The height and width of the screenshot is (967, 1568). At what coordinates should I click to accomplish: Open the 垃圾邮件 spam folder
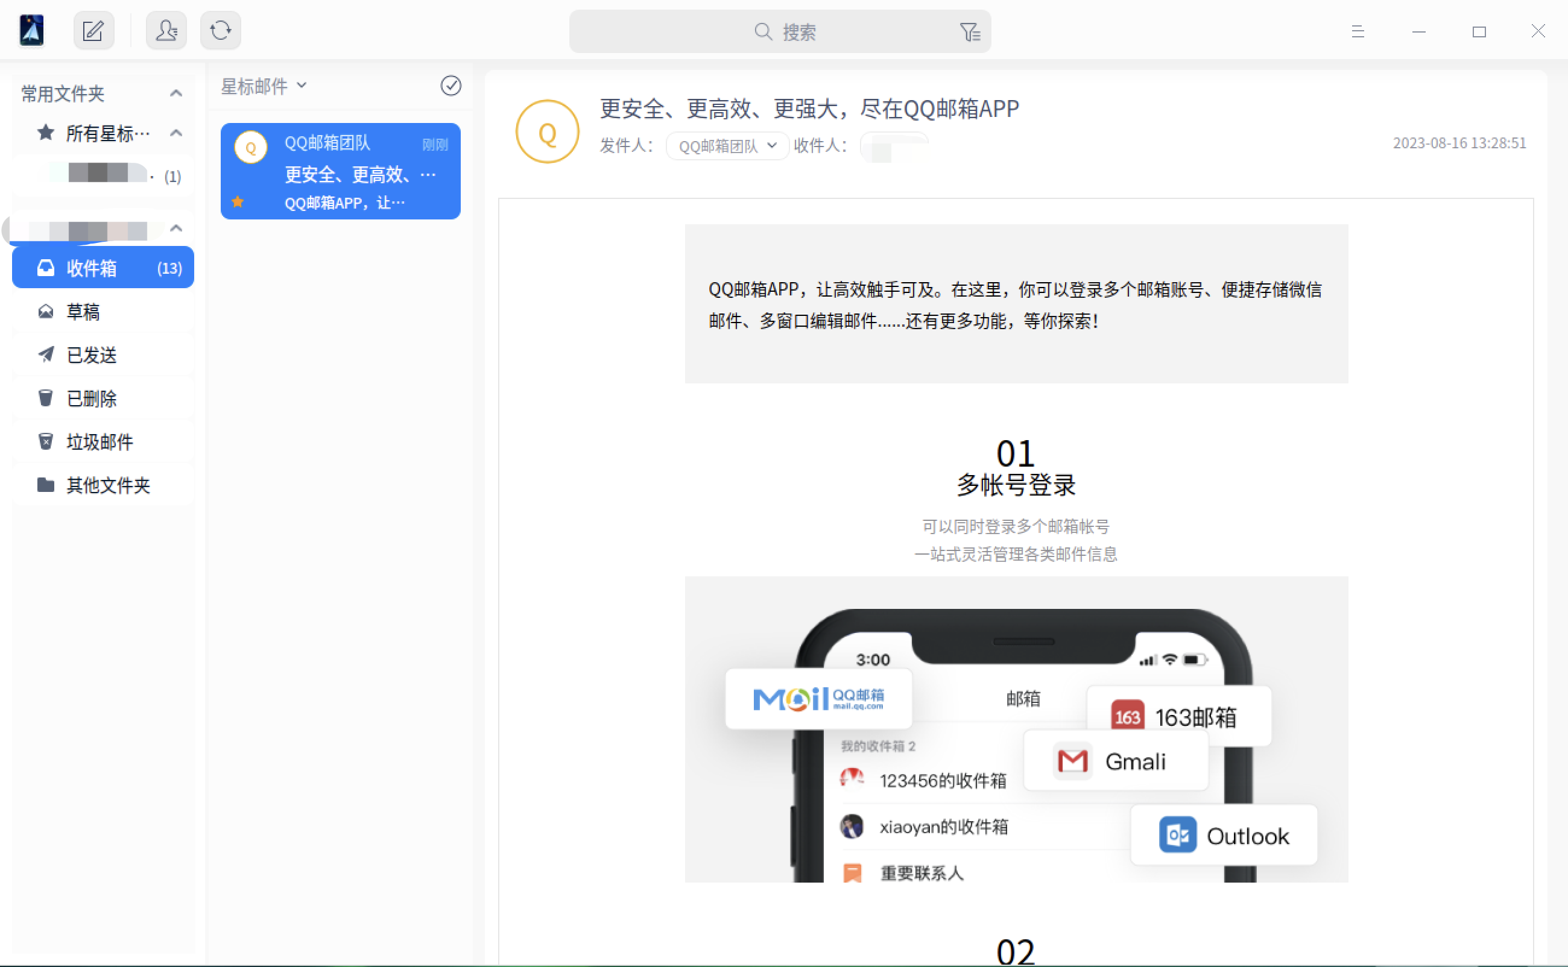coord(103,442)
